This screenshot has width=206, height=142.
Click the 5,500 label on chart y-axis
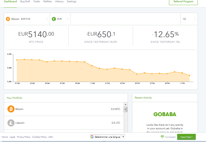(x=9, y=68)
